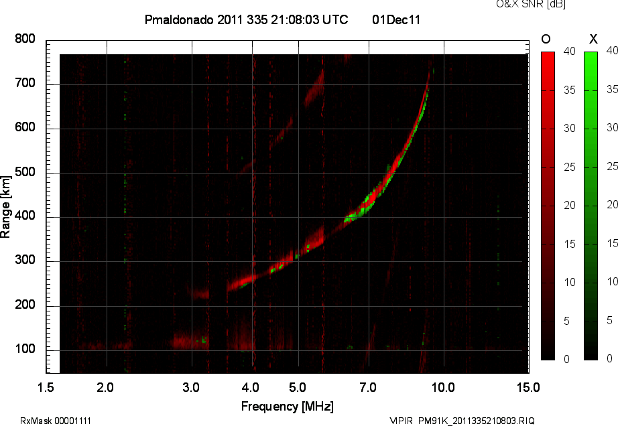The width and height of the screenshot is (618, 426).
Task: Click the faint red second-hop echo near 700 km
Action: tap(314, 88)
